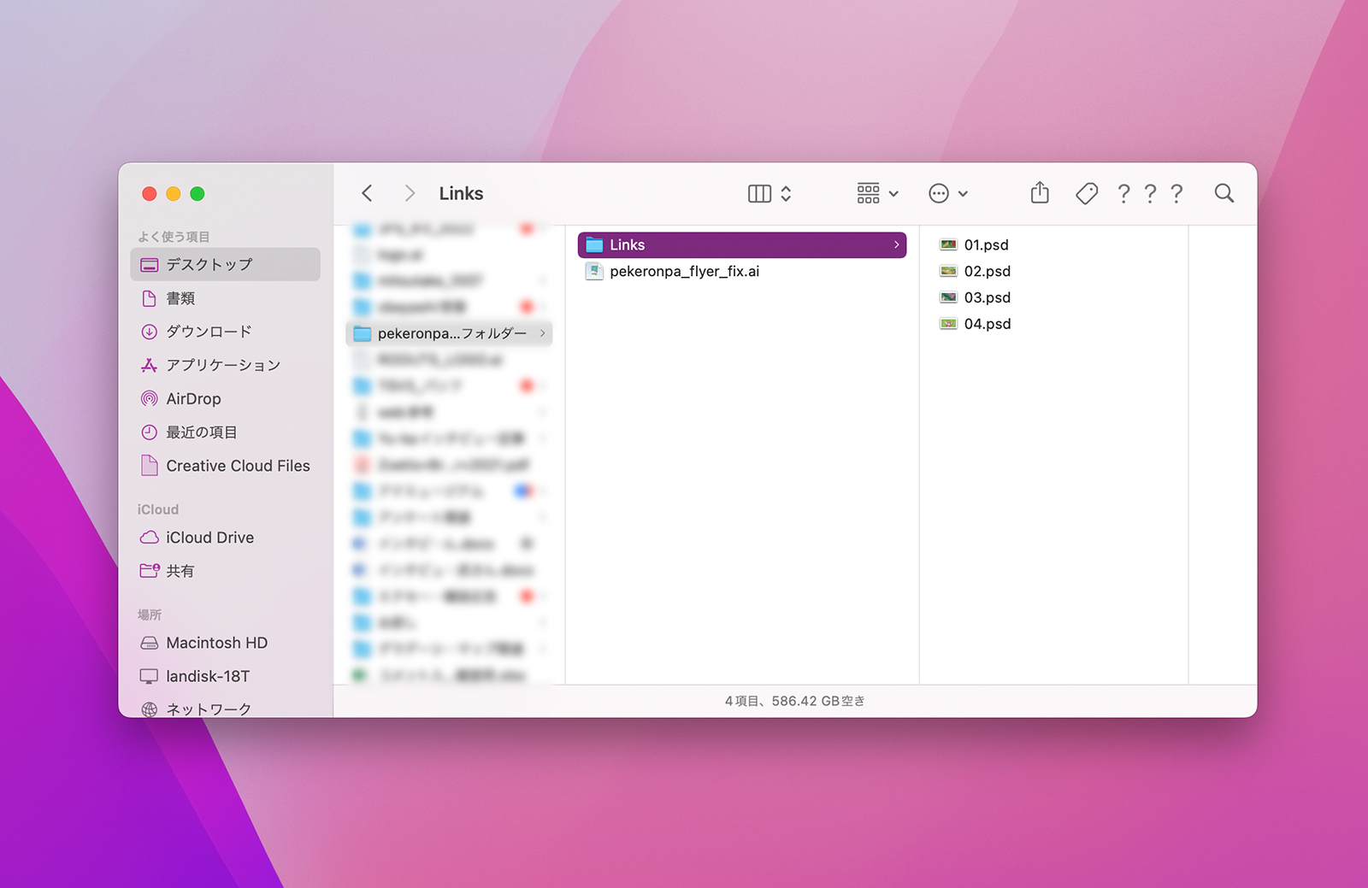
Task: Open iCloud Drive from the sidebar
Action: [209, 538]
